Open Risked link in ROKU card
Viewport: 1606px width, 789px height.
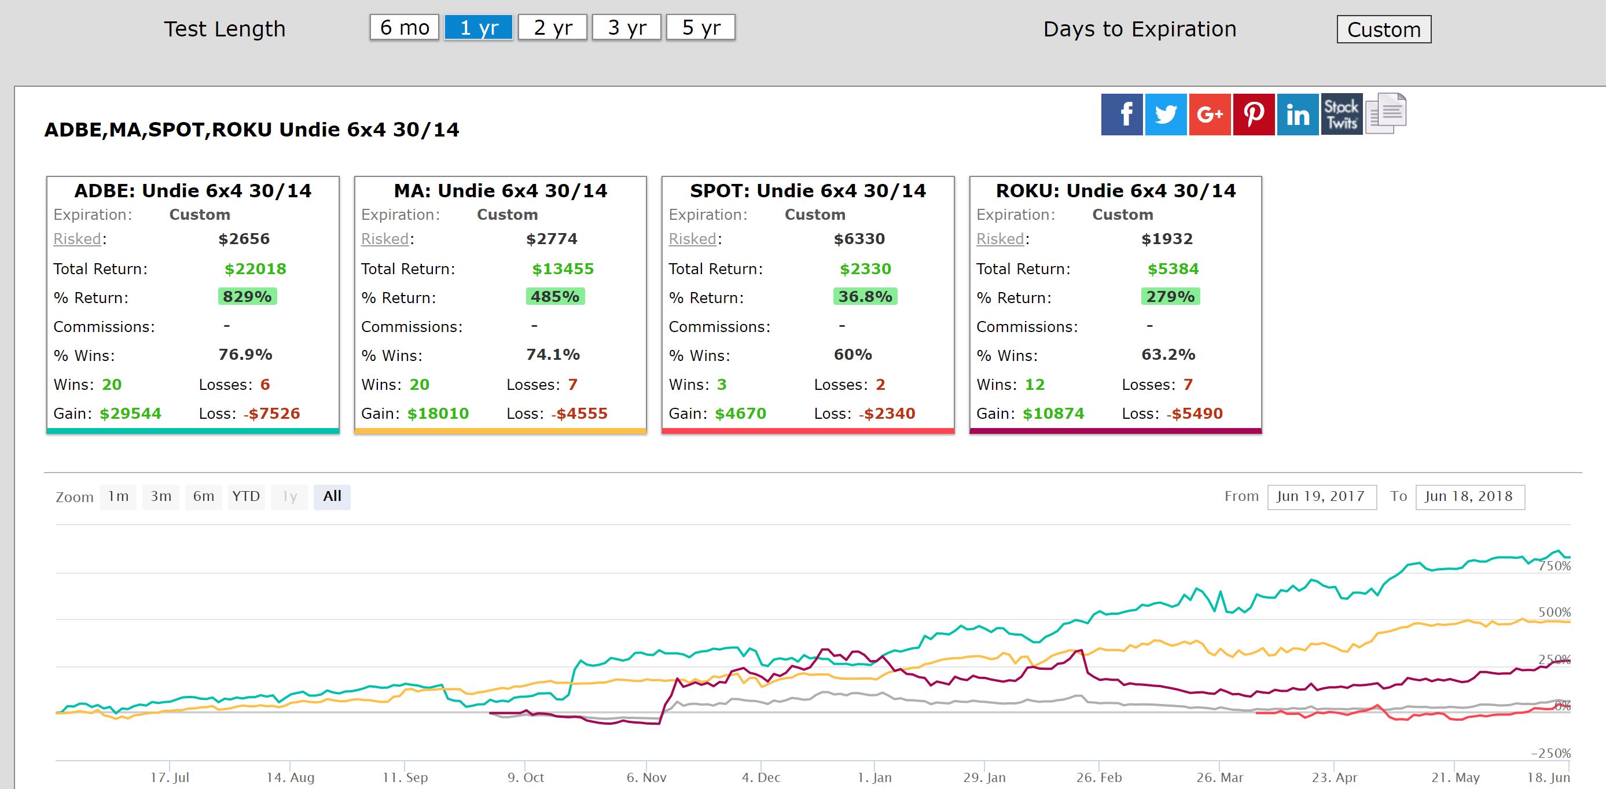point(1000,239)
